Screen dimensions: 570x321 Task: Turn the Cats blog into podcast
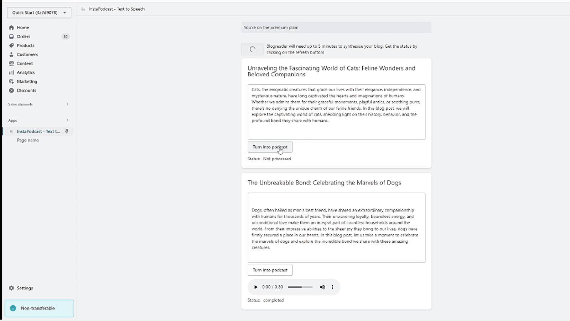(270, 147)
